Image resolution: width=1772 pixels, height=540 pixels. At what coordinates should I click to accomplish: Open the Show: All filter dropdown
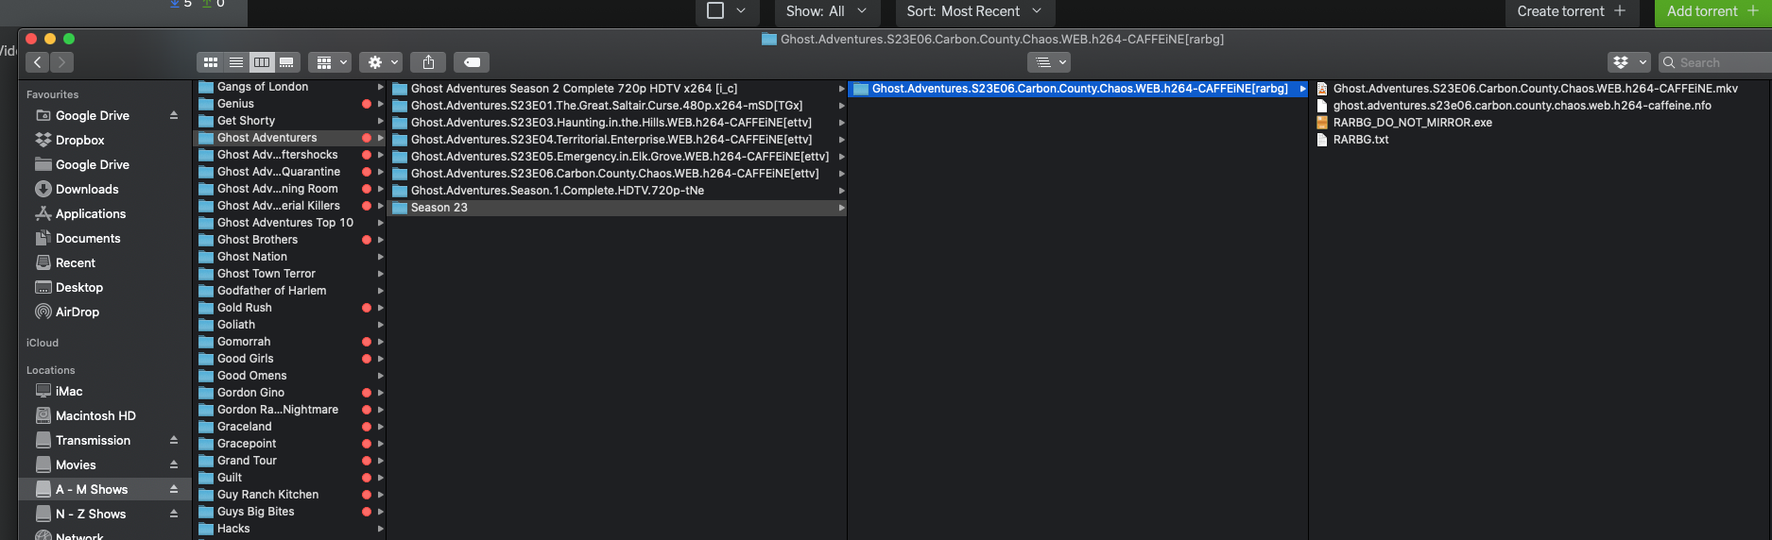[x=826, y=11]
